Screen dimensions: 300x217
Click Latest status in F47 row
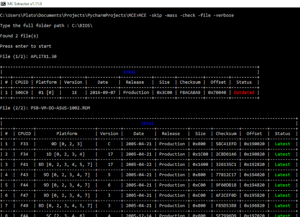[283, 195]
